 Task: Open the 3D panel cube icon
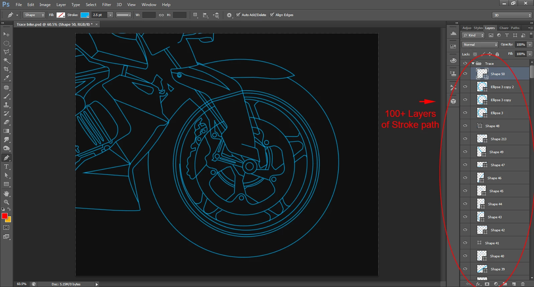453,101
